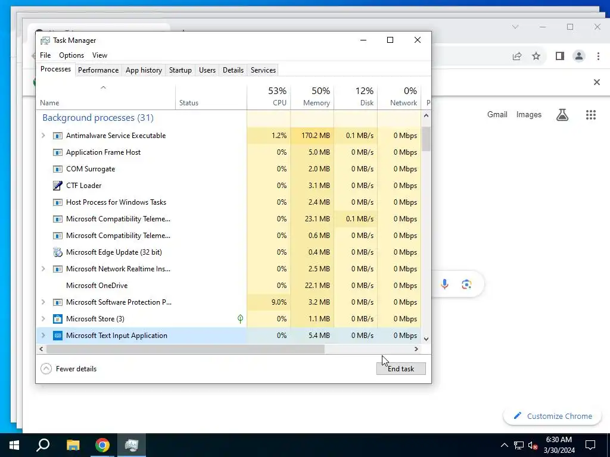Click the COM Surrogate process icon

pyautogui.click(x=58, y=169)
